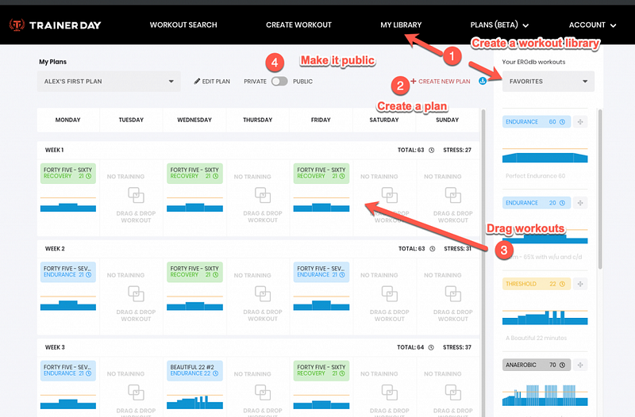The width and height of the screenshot is (635, 417).
Task: Click the Week 1 label
Action: point(54,150)
